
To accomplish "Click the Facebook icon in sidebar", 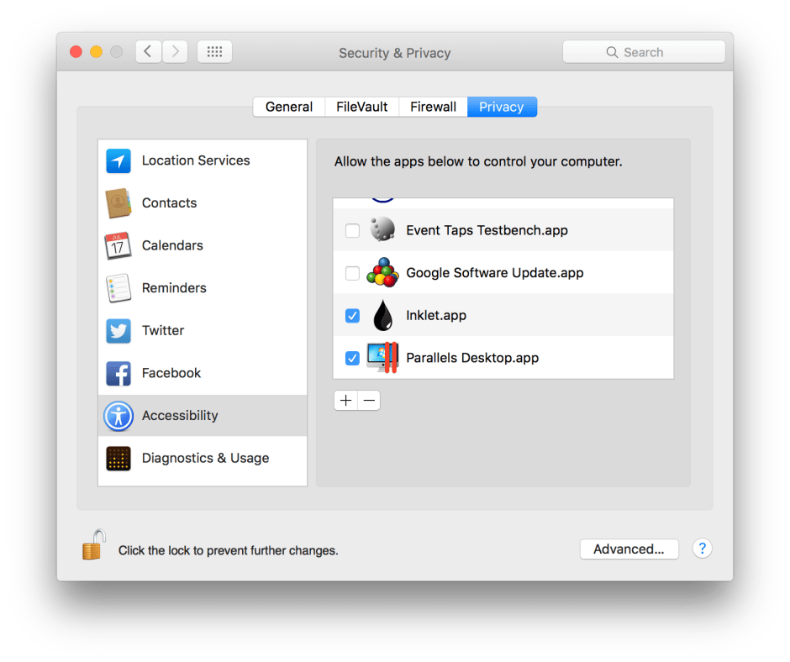I will pyautogui.click(x=118, y=373).
